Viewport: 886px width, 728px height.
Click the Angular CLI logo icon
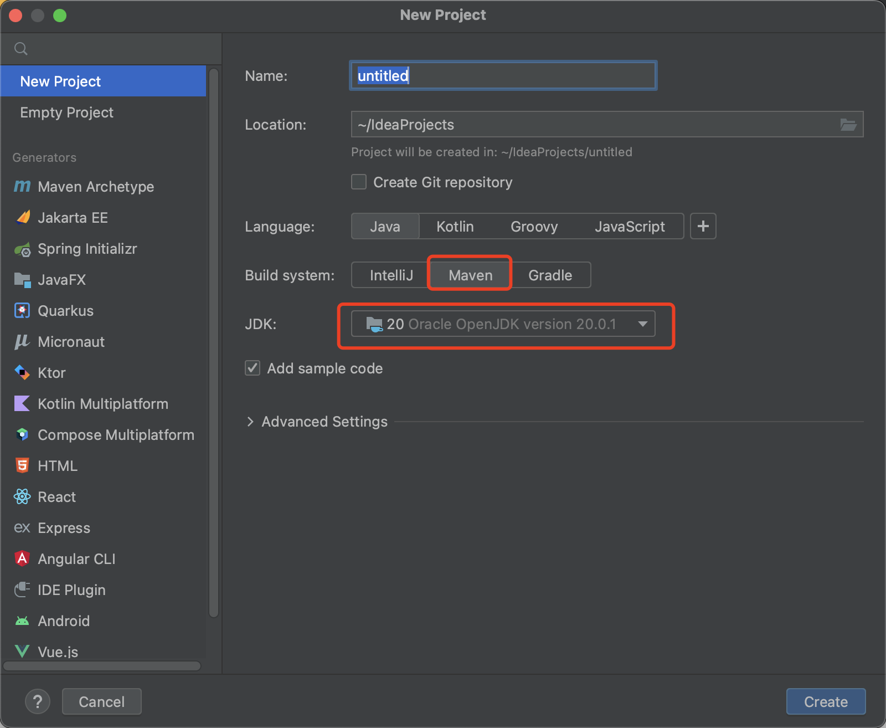click(22, 558)
